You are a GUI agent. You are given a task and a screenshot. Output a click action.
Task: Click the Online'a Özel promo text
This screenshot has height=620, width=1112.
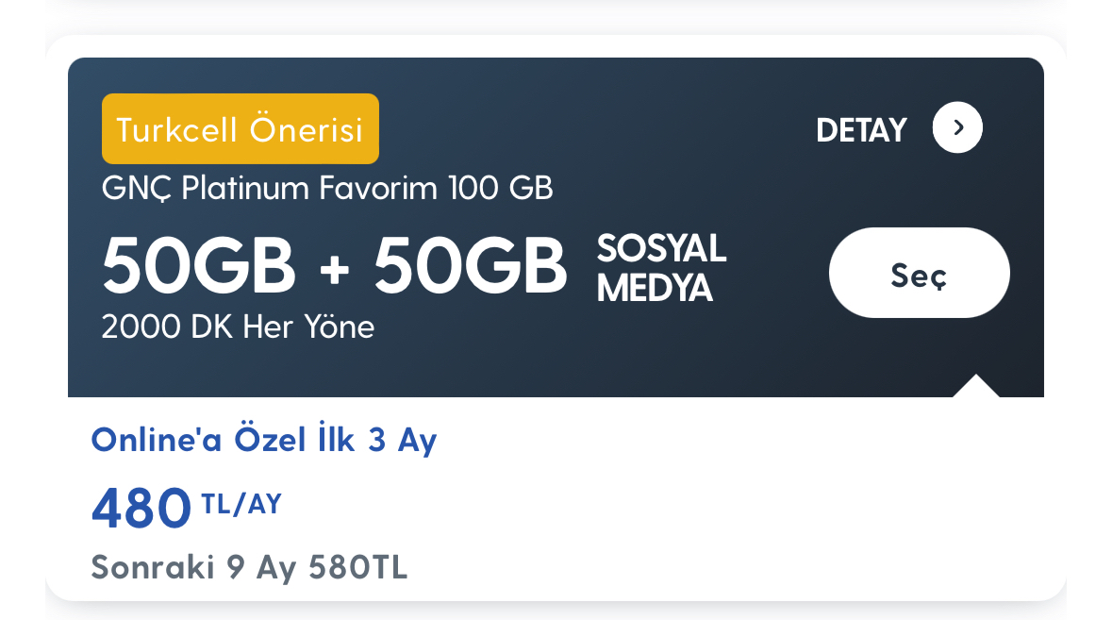click(x=199, y=441)
